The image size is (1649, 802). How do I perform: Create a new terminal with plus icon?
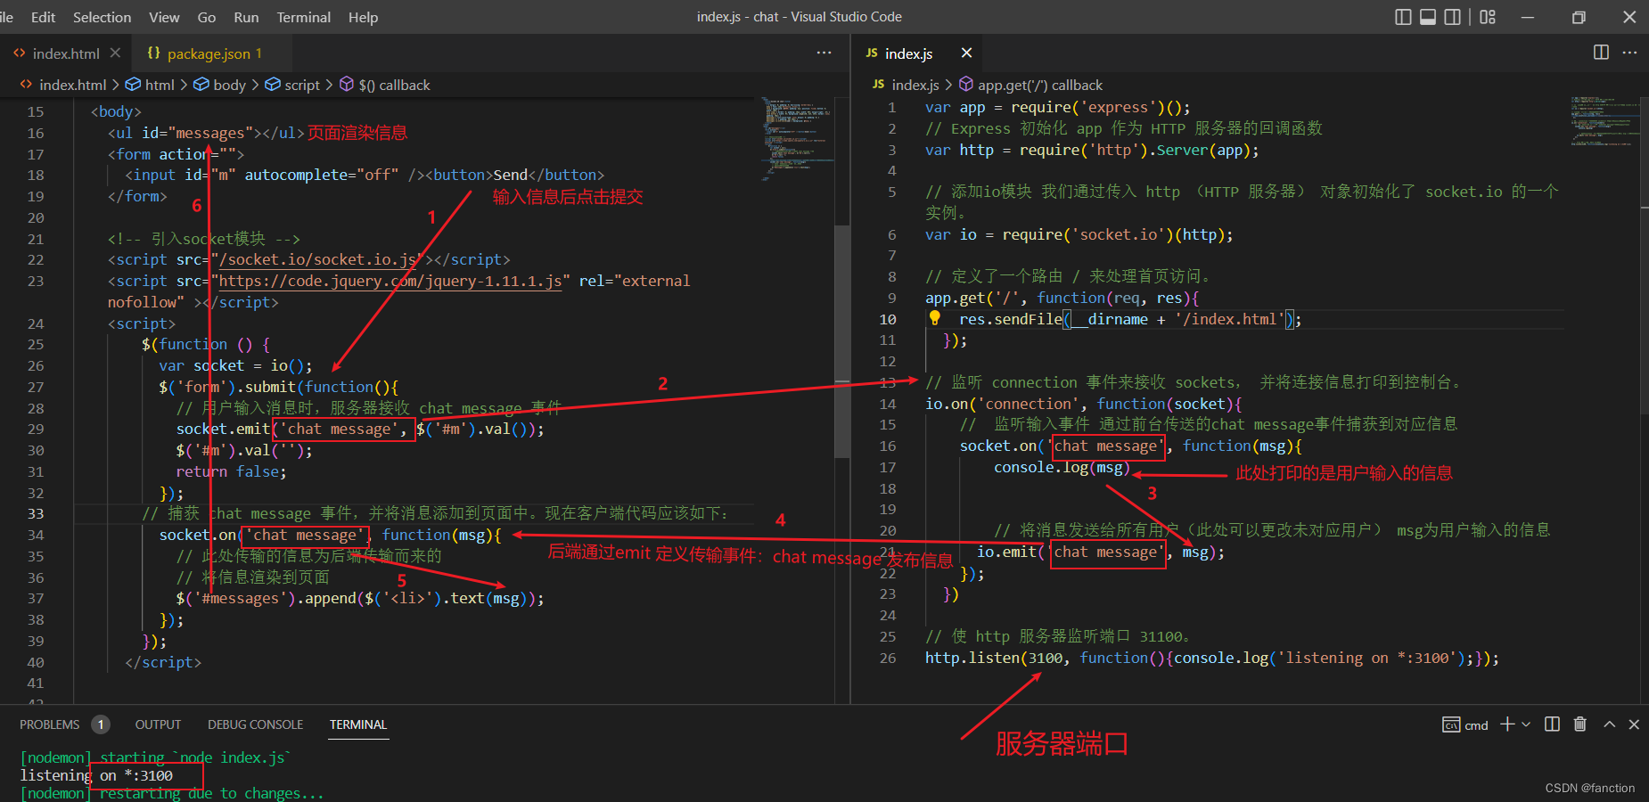(x=1507, y=724)
